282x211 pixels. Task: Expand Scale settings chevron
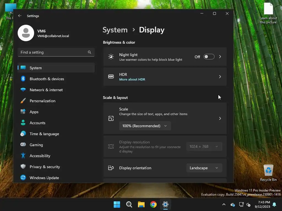pos(220,118)
